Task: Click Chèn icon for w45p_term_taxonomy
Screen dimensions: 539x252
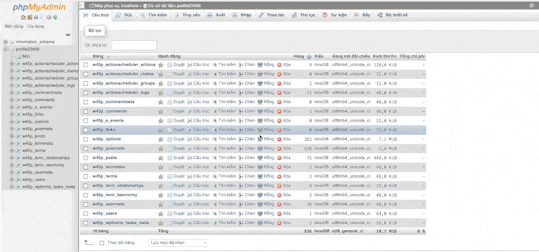Action: pos(241,195)
